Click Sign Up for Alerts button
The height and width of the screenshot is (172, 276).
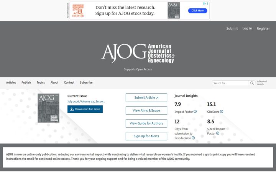pos(146,136)
